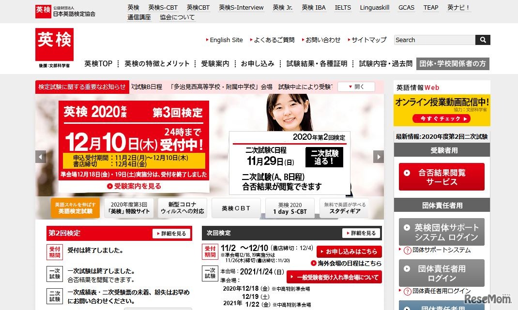The height and width of the screenshot is (310, 518).
Task: Open 合否結果閲覧サービス red button
Action: point(442,177)
